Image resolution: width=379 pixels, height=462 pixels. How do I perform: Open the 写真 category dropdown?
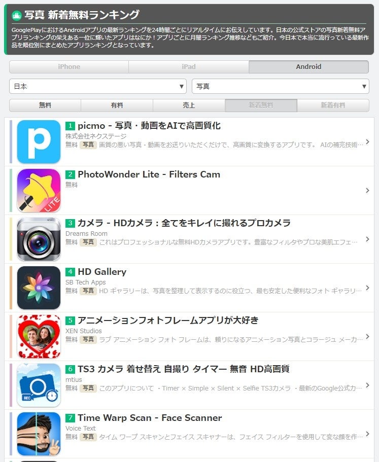(280, 86)
